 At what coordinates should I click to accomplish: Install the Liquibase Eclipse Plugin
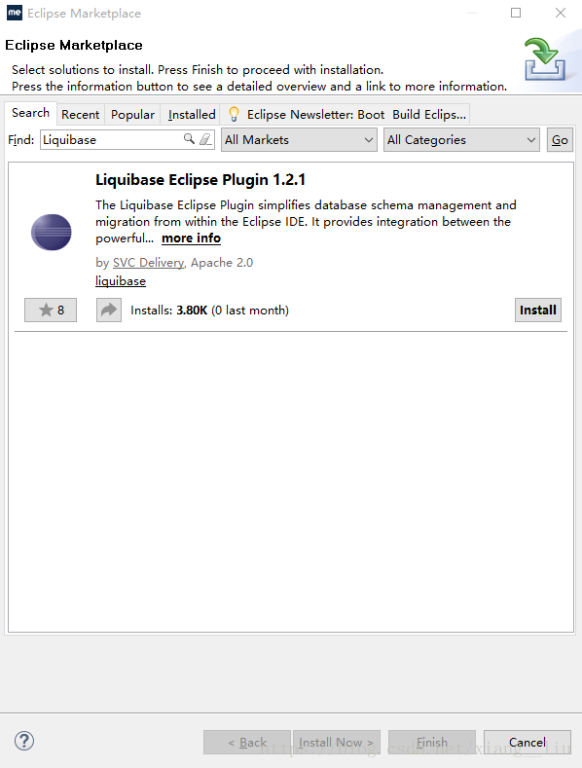[538, 311]
